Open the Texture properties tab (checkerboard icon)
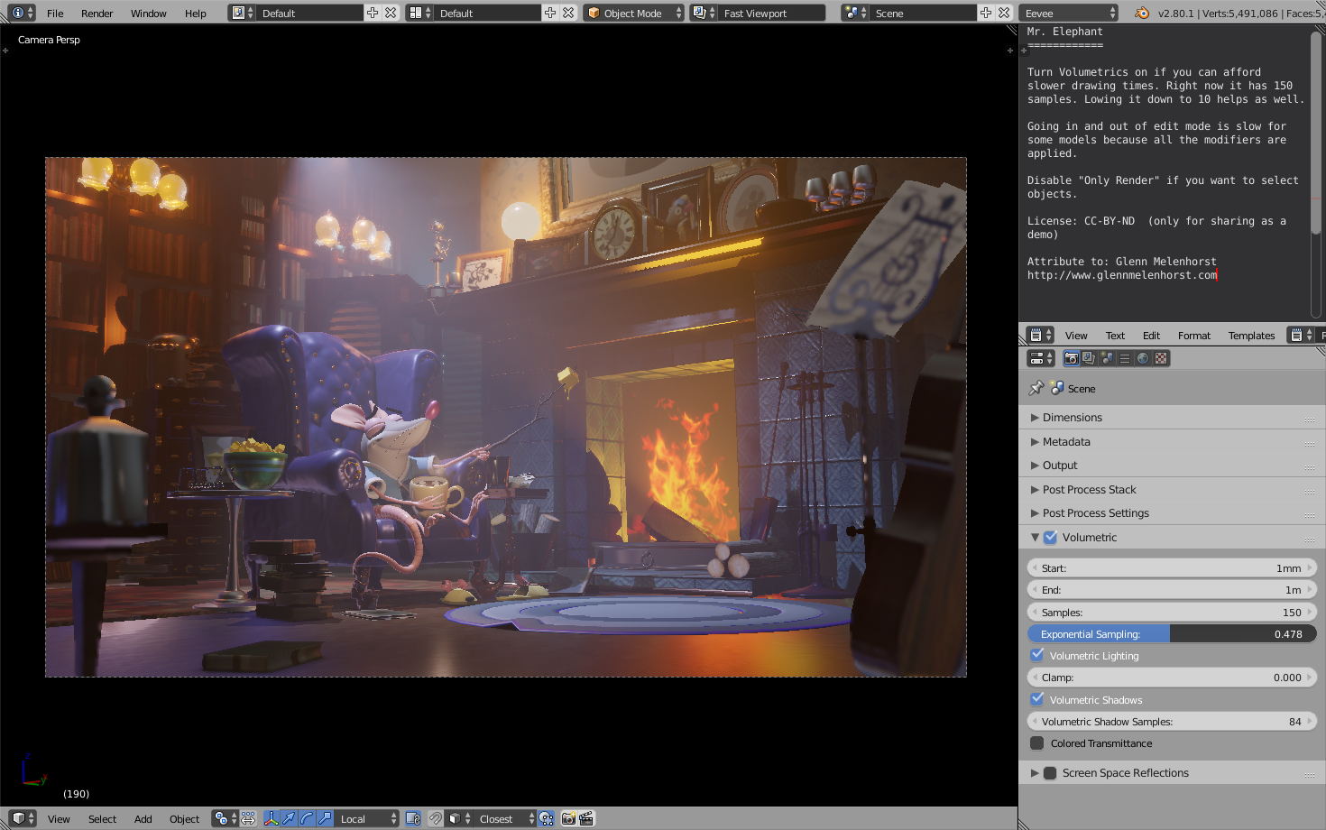 tap(1161, 358)
